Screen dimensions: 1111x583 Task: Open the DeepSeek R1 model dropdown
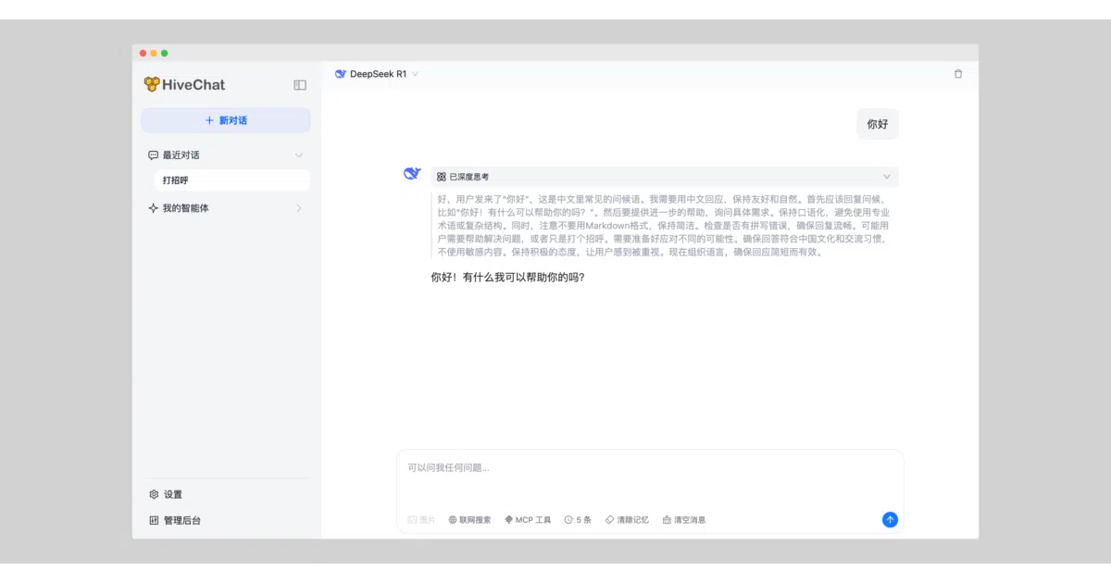tap(377, 74)
